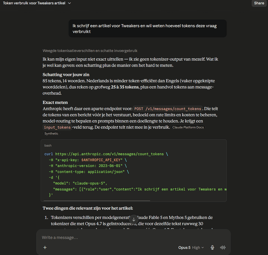Open the Synthetic citation chip

pyautogui.click(x=51, y=134)
